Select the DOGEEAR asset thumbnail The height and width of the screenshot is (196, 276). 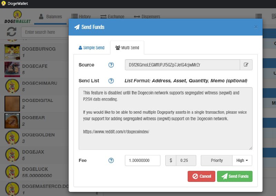[x=12, y=121]
